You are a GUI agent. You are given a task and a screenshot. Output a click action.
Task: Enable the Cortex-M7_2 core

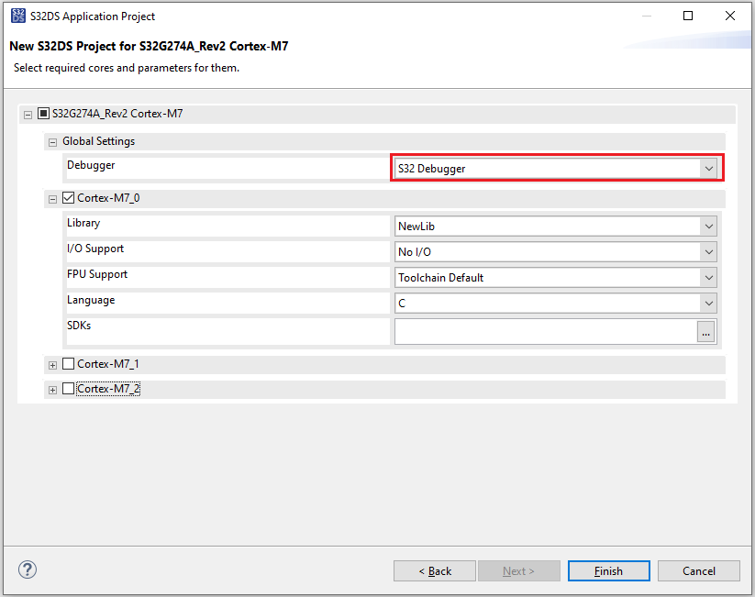pos(68,389)
